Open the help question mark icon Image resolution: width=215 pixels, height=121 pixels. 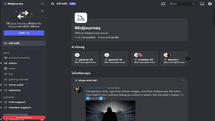(210, 4)
